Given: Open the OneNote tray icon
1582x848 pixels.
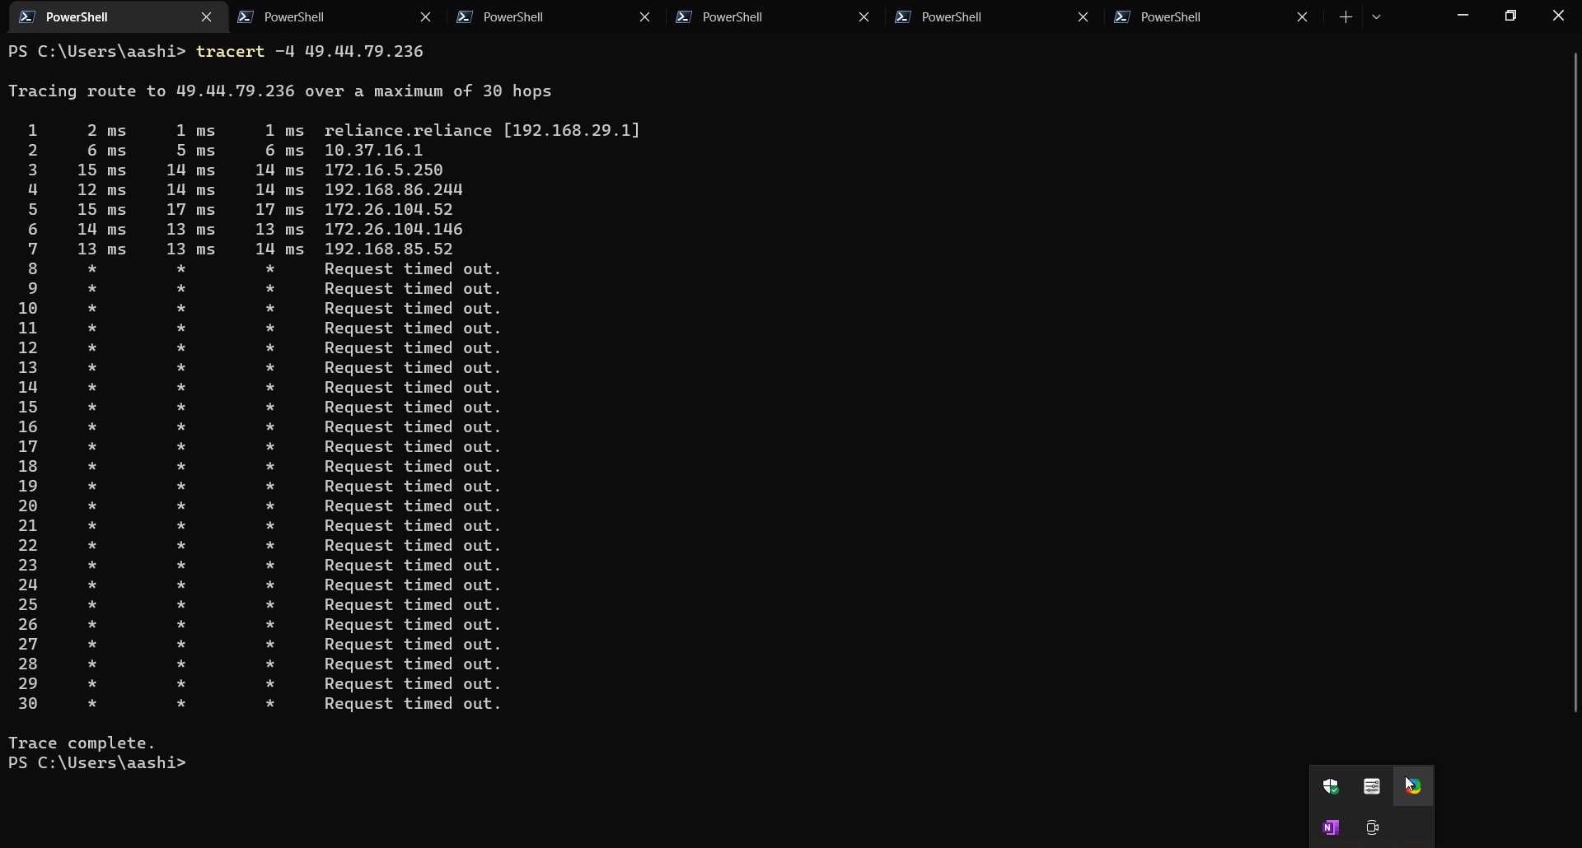Looking at the screenshot, I should click(x=1331, y=827).
